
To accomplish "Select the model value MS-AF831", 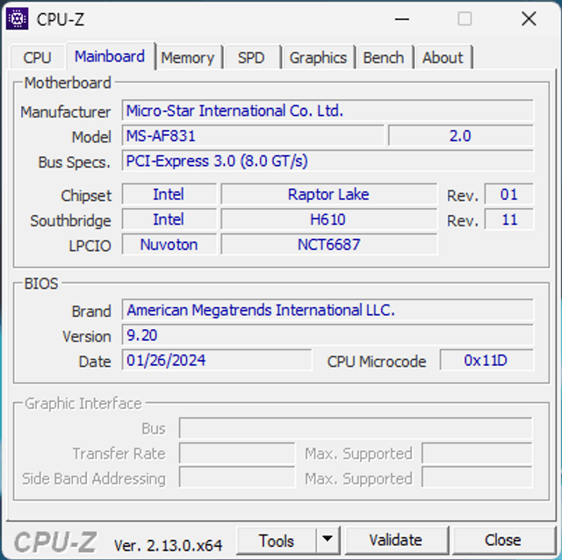I will (x=253, y=136).
